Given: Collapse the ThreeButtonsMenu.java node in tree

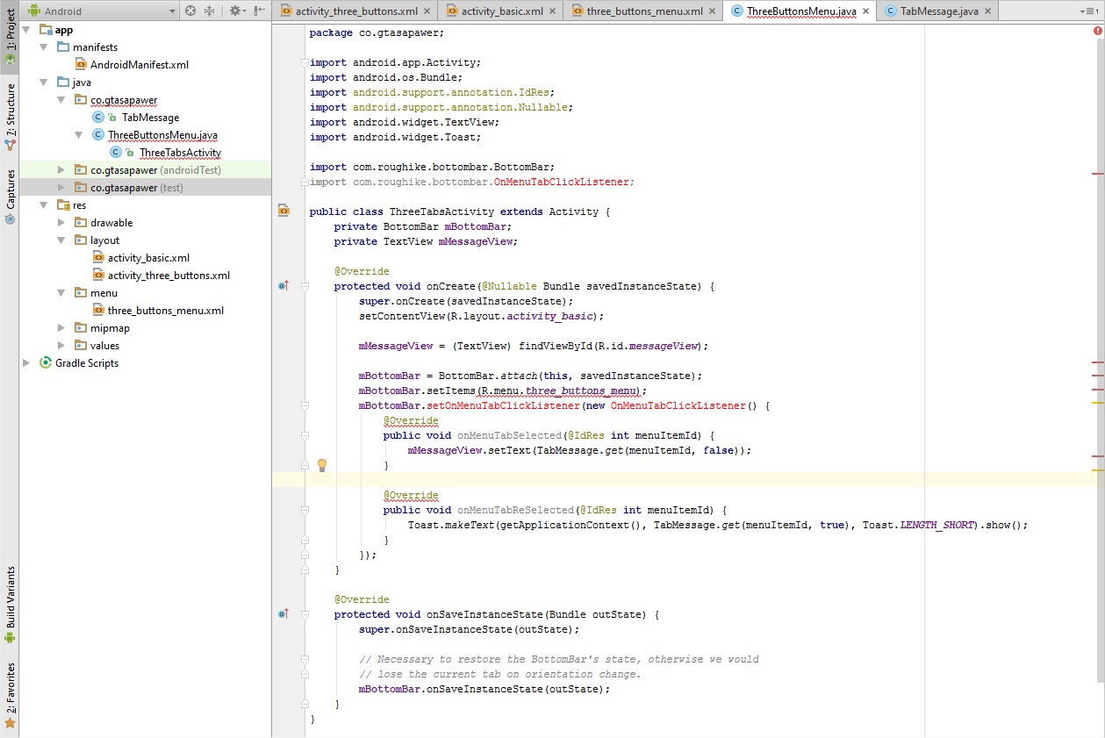Looking at the screenshot, I should click(78, 134).
